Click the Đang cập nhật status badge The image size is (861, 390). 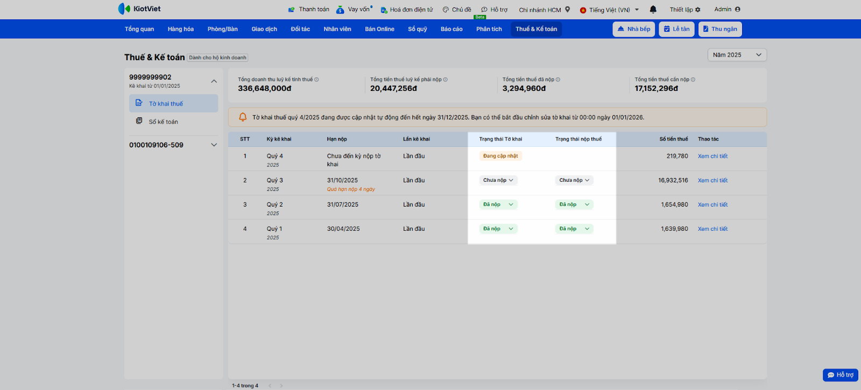(x=500, y=156)
